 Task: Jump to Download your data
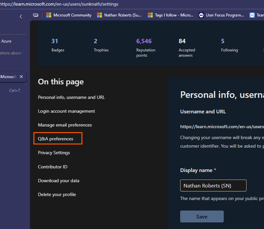59,181
